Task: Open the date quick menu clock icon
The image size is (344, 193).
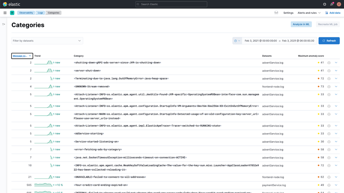Action: pos(237,41)
